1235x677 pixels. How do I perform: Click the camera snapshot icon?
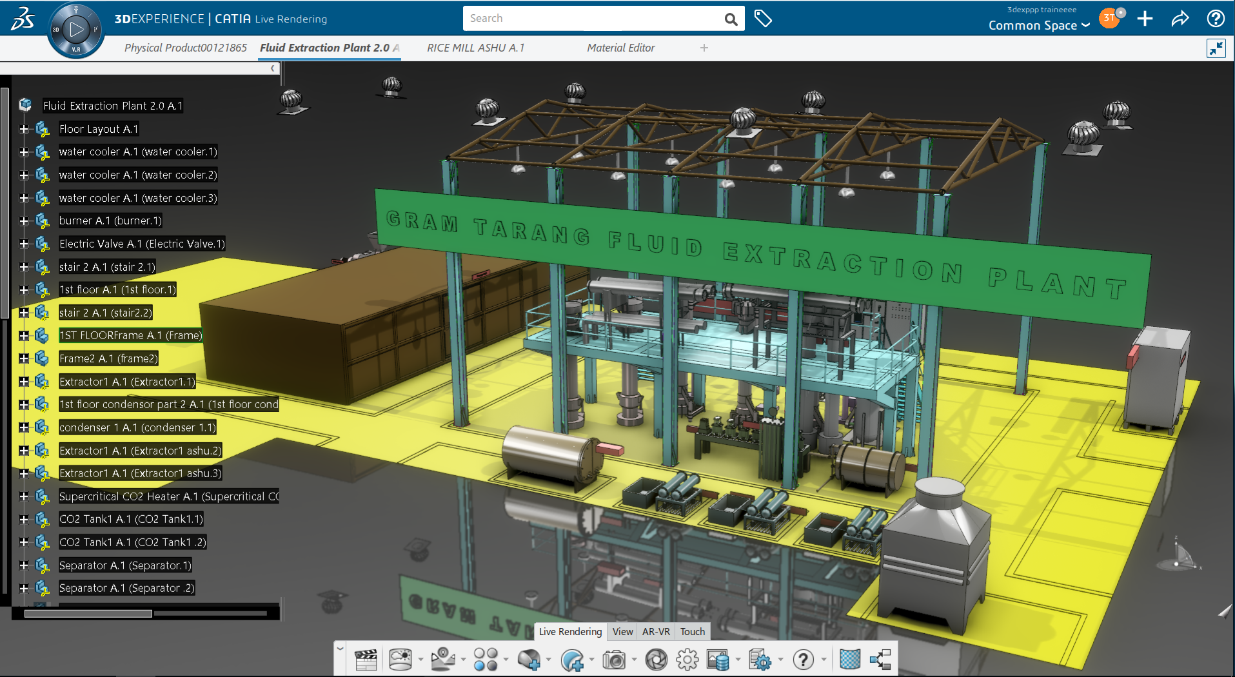614,660
